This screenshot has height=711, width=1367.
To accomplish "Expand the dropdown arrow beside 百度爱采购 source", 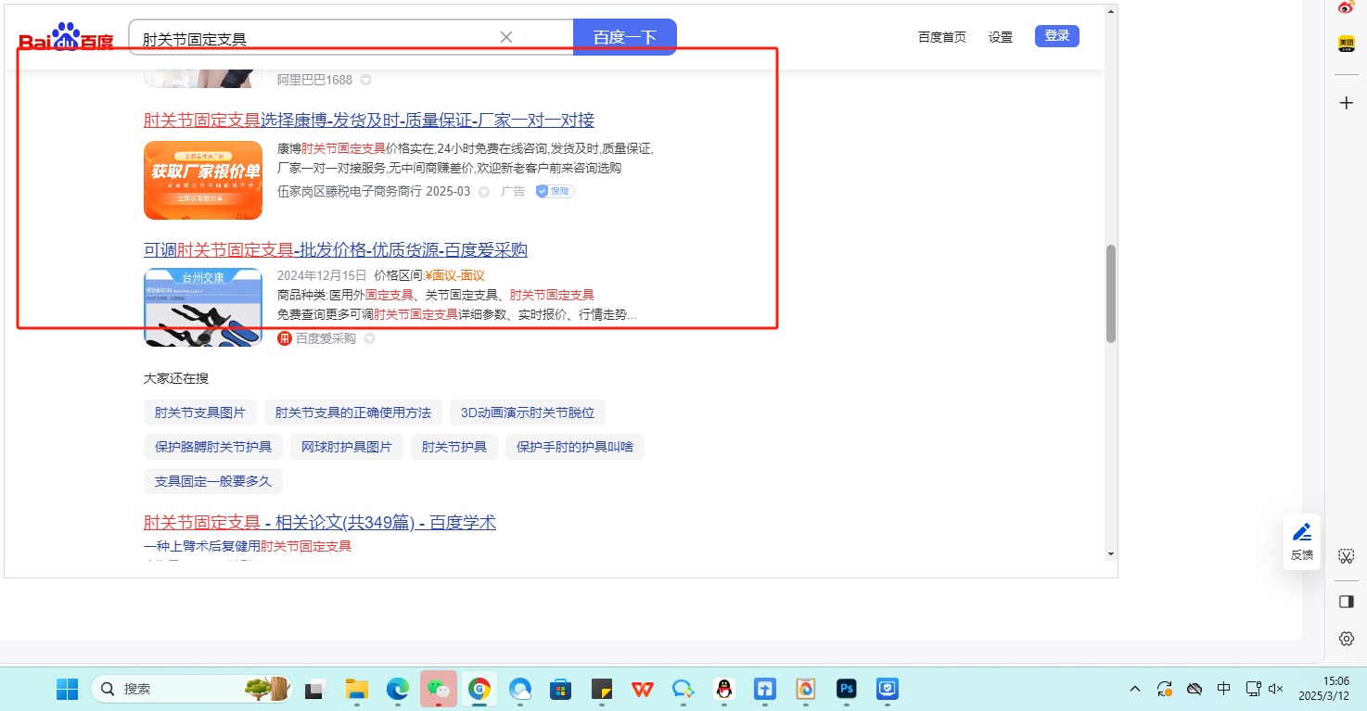I will coord(369,338).
